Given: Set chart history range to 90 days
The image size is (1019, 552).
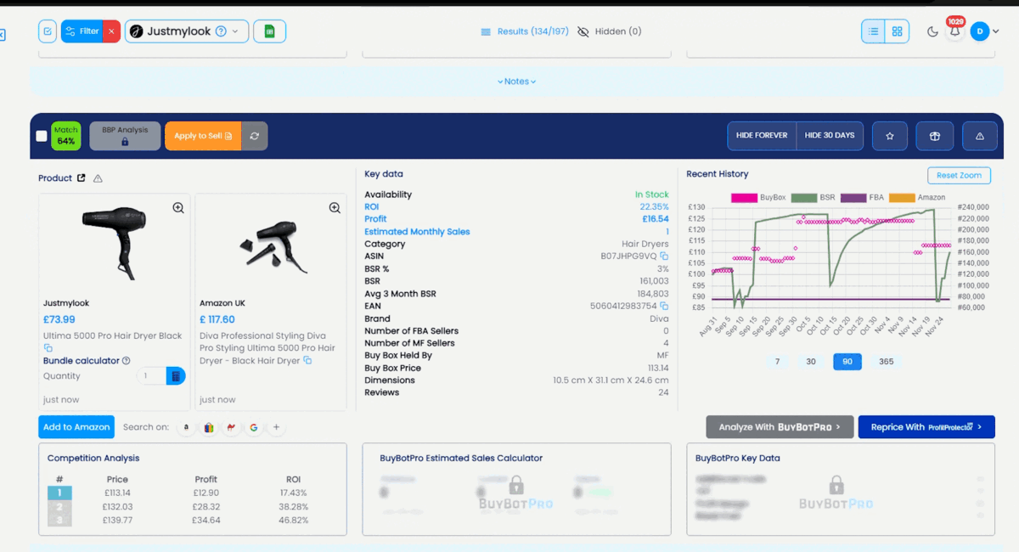Looking at the screenshot, I should coord(847,362).
